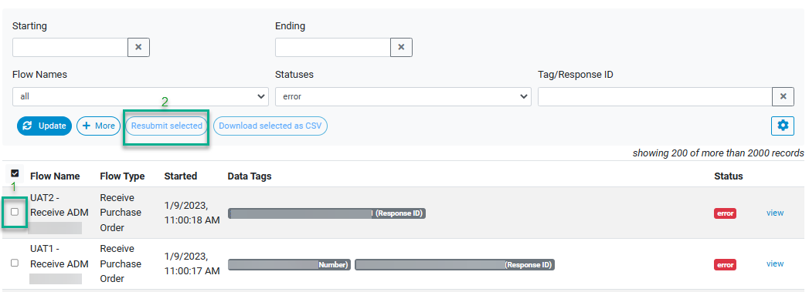Clear the Tag/Response ID field with its X icon
This screenshot has width=809, height=292.
click(783, 96)
